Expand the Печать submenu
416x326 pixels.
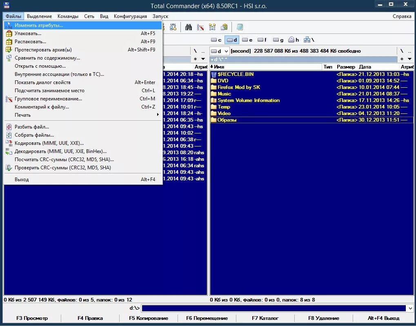(83, 115)
